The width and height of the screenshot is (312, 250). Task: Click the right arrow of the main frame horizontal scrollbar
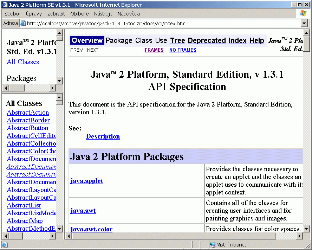click(299, 236)
